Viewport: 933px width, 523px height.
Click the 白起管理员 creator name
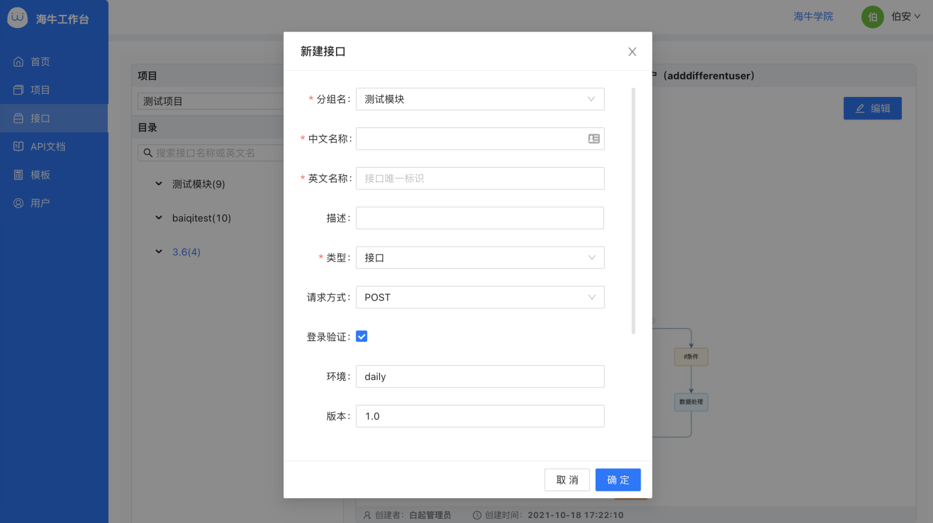[430, 515]
